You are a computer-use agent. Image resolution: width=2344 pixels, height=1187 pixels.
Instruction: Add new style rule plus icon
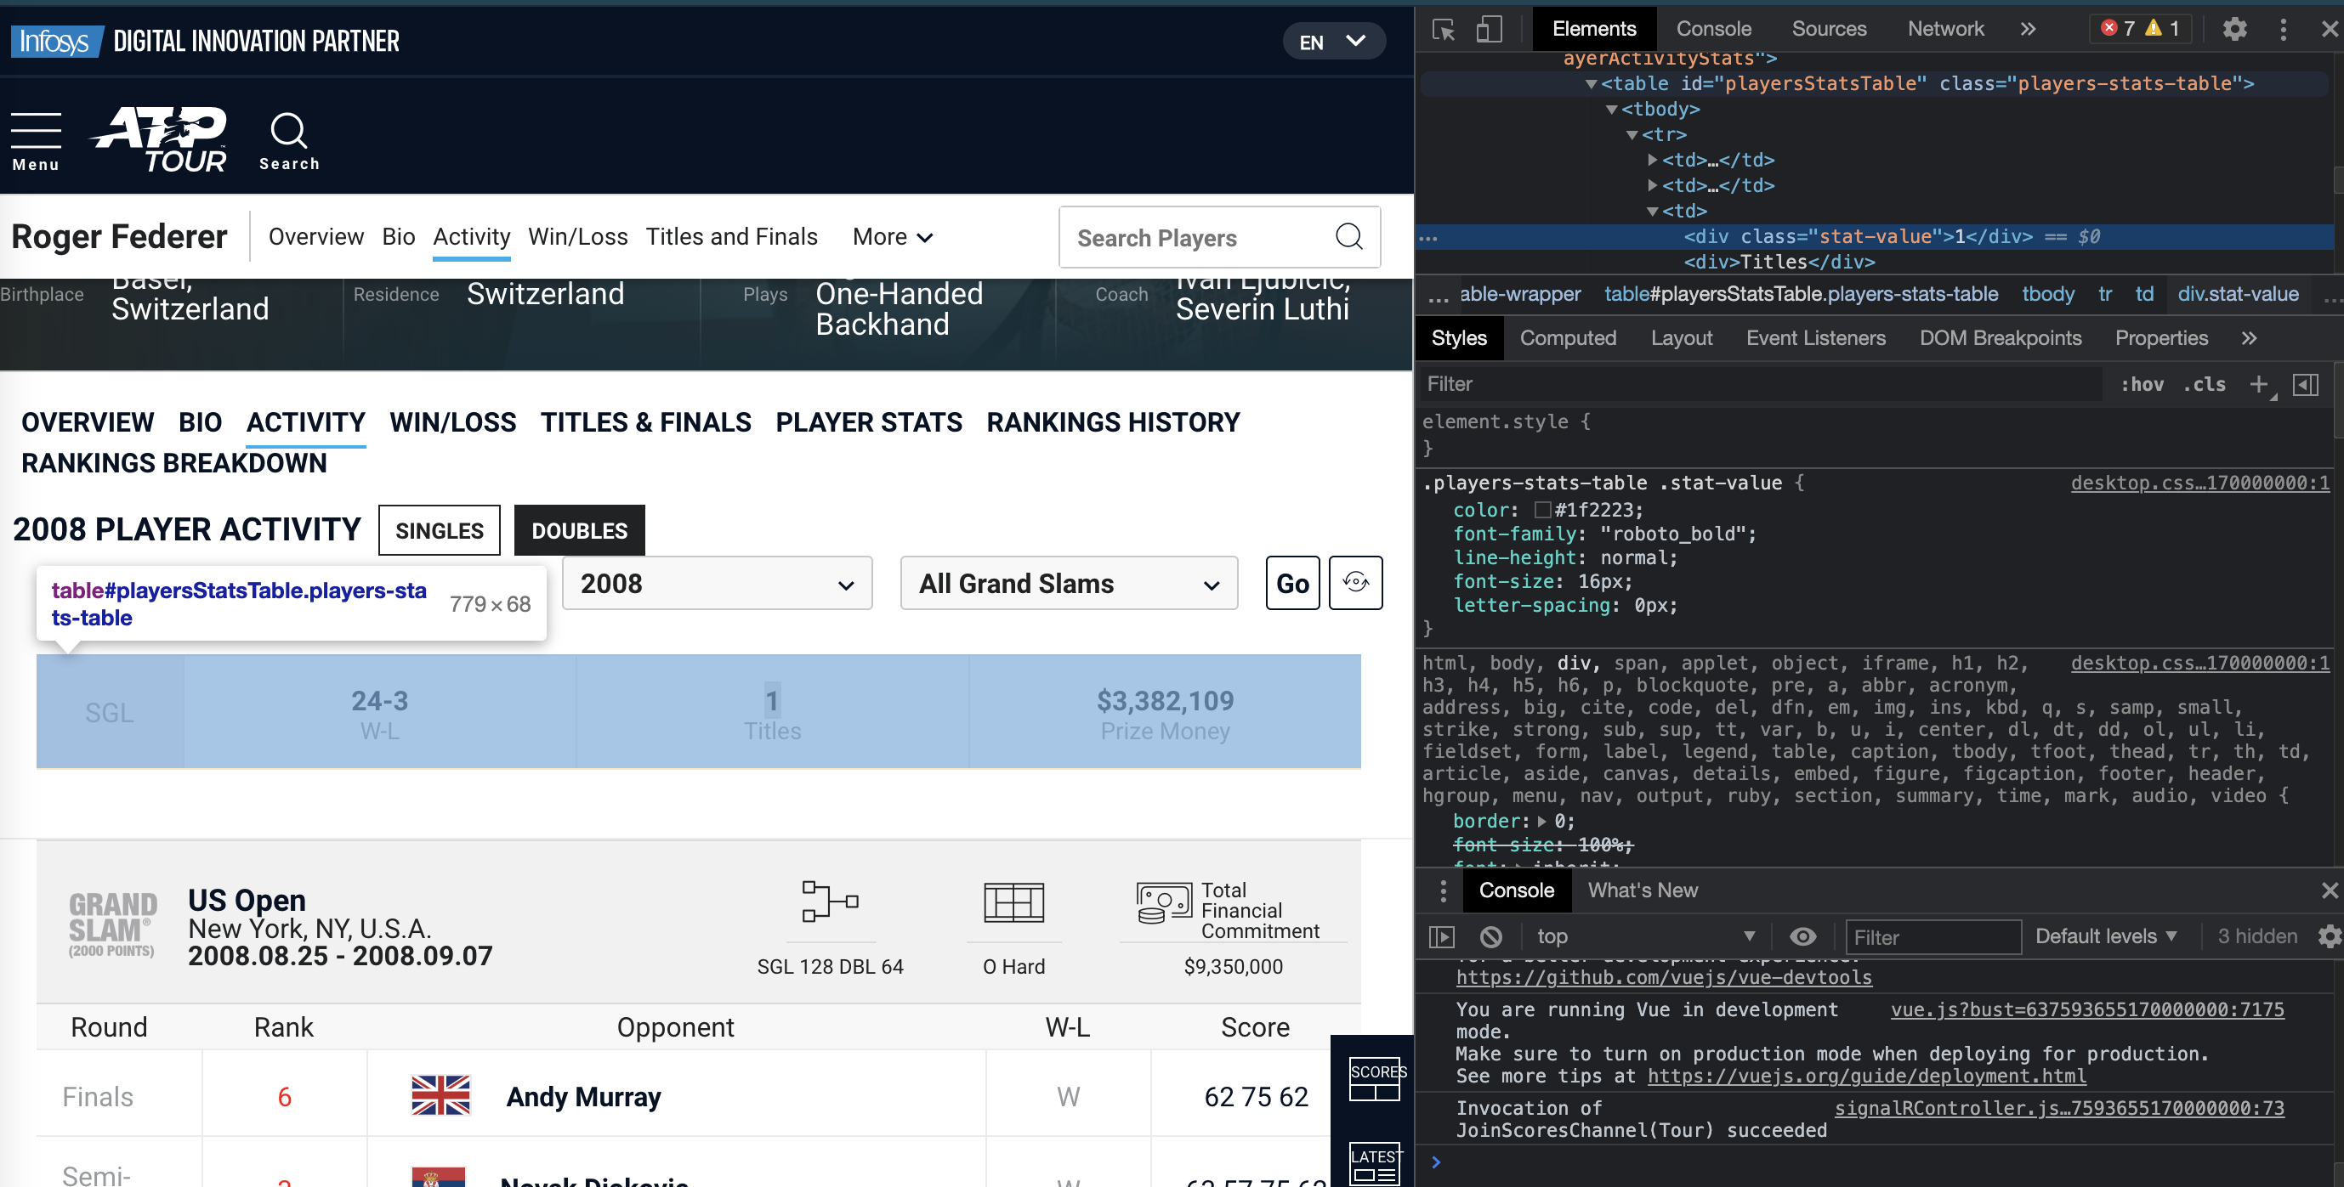coord(2258,384)
